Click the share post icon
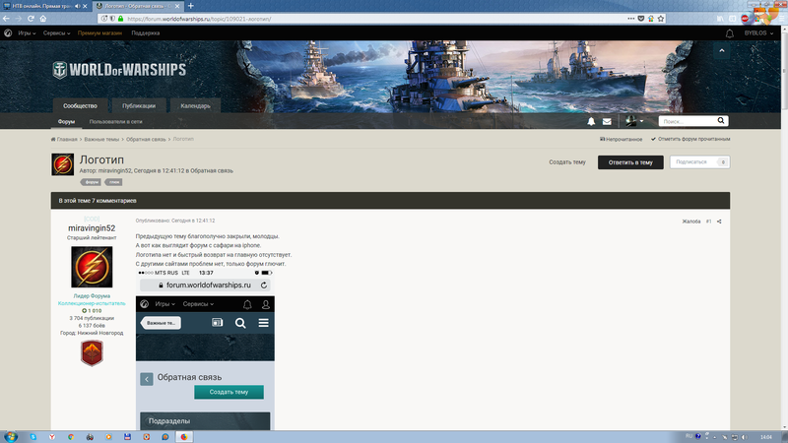The image size is (788, 443). pos(719,221)
